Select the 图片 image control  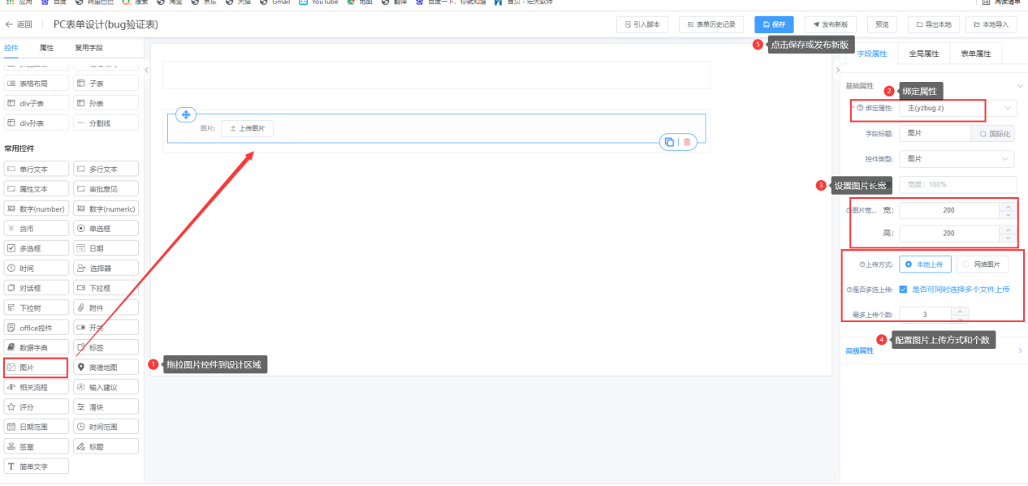click(x=36, y=368)
